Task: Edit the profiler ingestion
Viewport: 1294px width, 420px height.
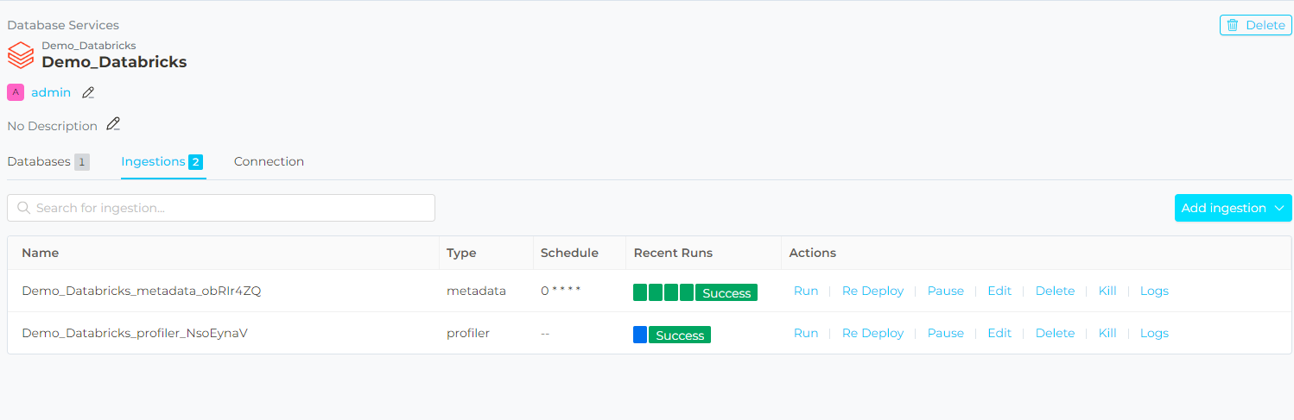Action: pyautogui.click(x=999, y=334)
